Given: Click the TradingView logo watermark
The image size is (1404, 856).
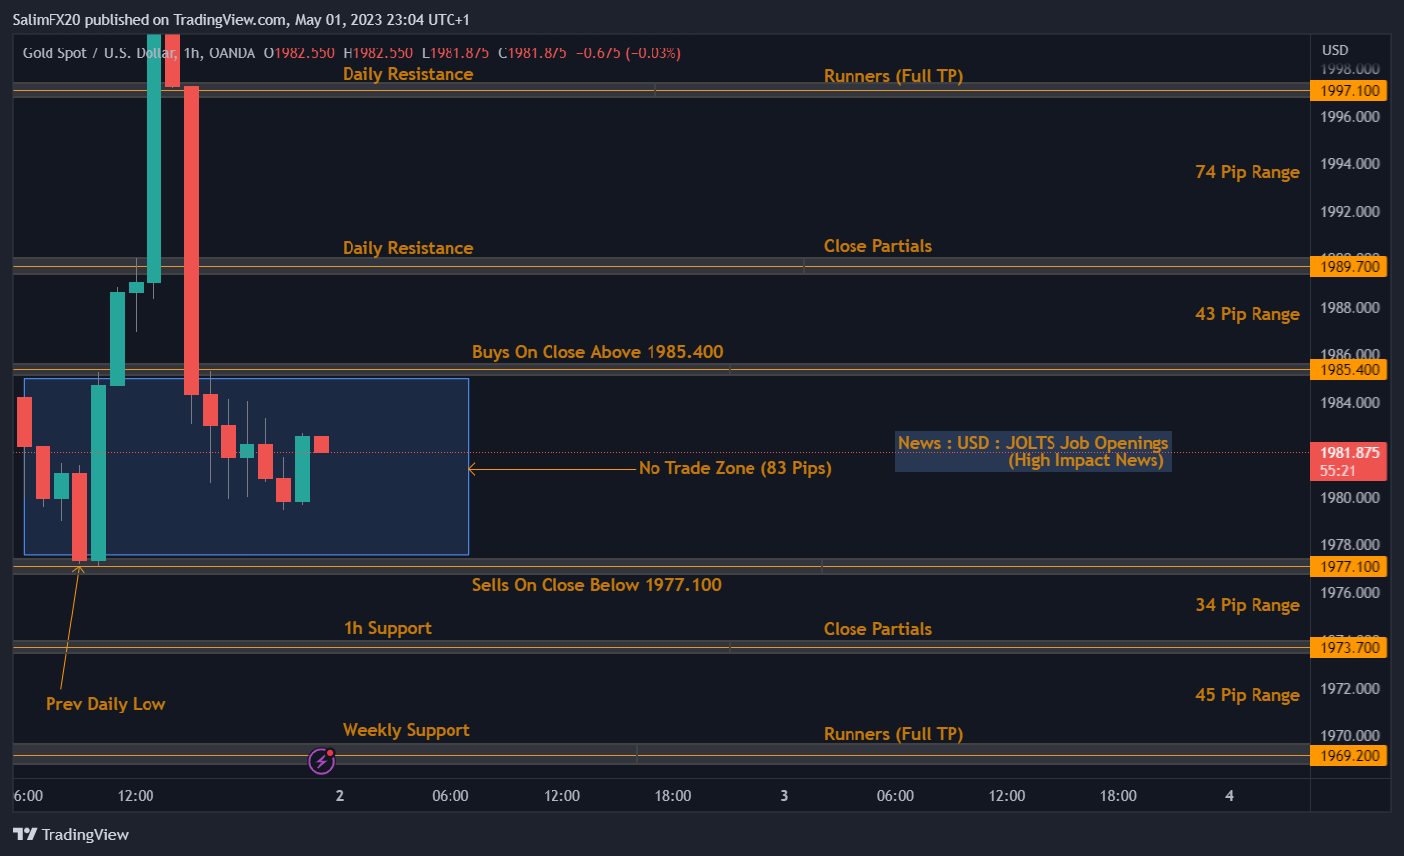Looking at the screenshot, I should (x=69, y=834).
